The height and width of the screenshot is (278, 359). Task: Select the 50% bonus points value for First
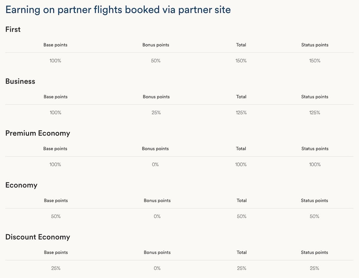[156, 61]
